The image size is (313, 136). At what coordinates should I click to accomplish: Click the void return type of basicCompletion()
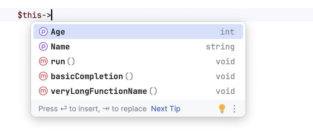(x=225, y=76)
